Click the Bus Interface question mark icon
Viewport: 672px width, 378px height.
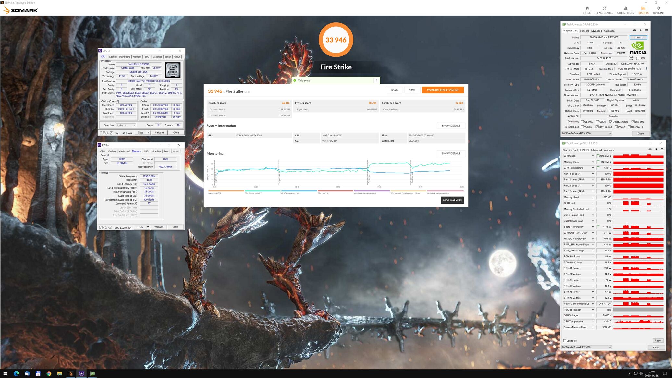pyautogui.click(x=646, y=69)
